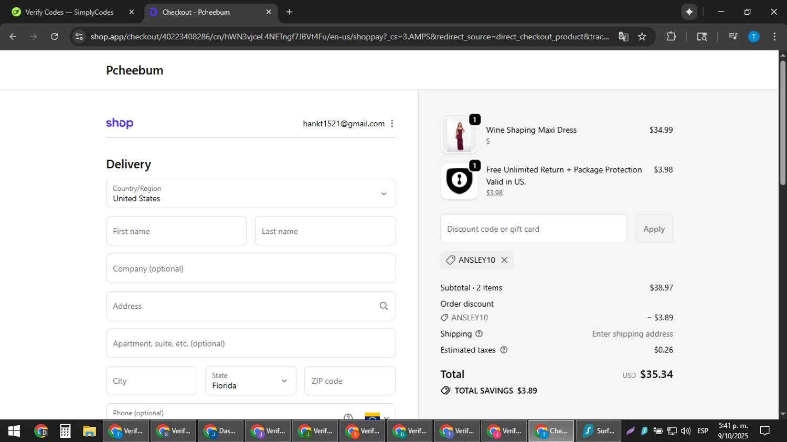Screen dimensions: 787x442
Task: Open the Country/Region dropdown
Action: [x=251, y=193]
